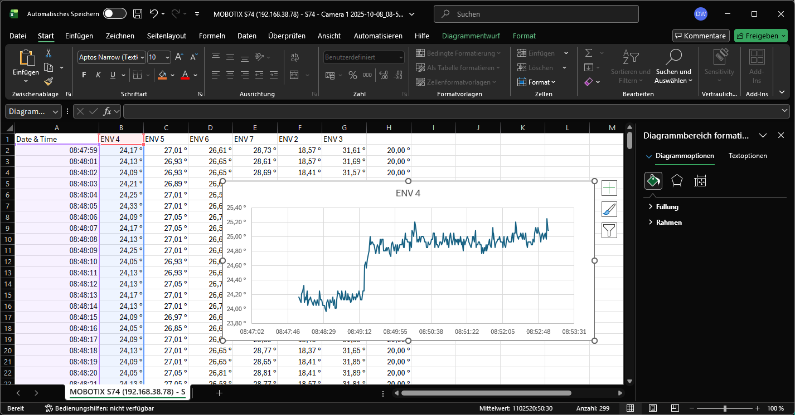Toggle Automatisches Speichern switch
The height and width of the screenshot is (415, 795).
(x=115, y=14)
